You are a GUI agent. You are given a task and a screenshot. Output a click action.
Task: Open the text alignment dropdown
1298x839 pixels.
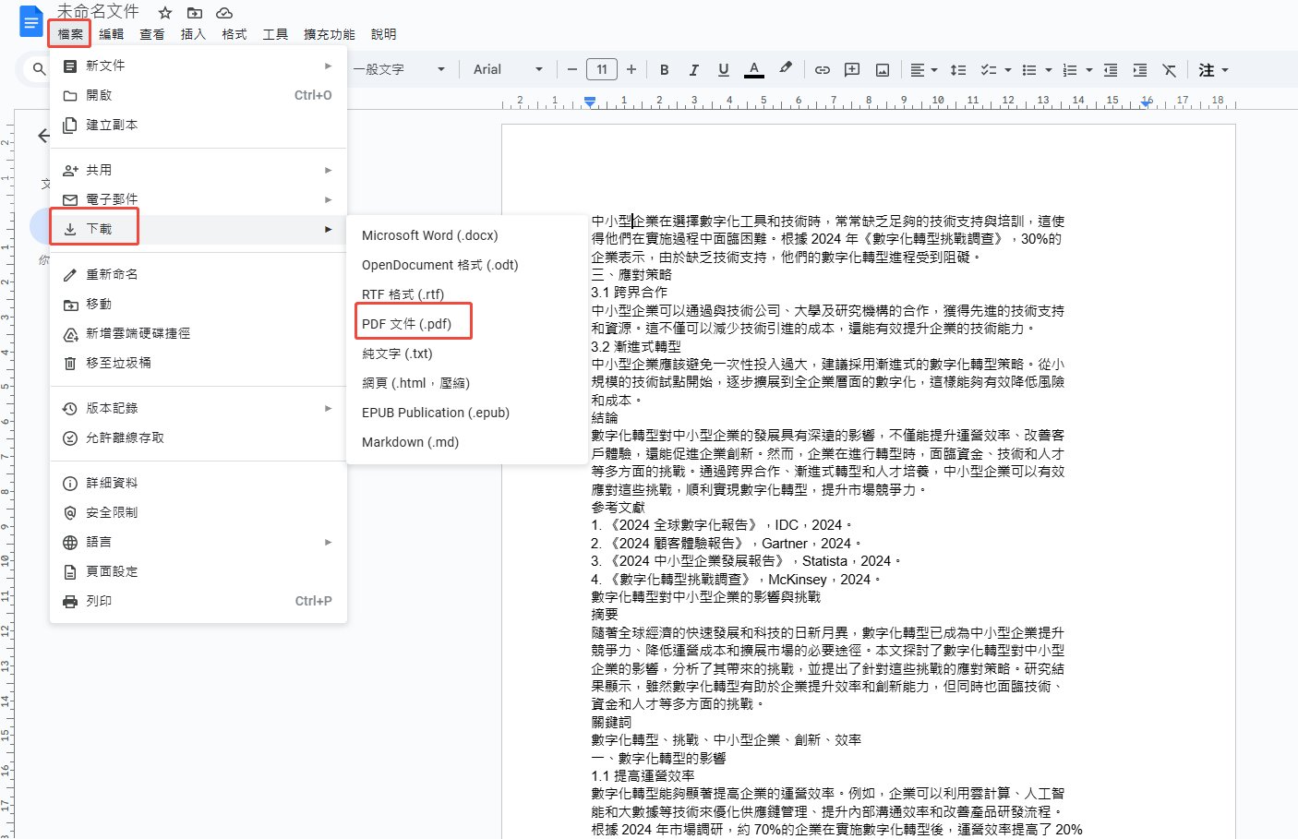tap(923, 70)
